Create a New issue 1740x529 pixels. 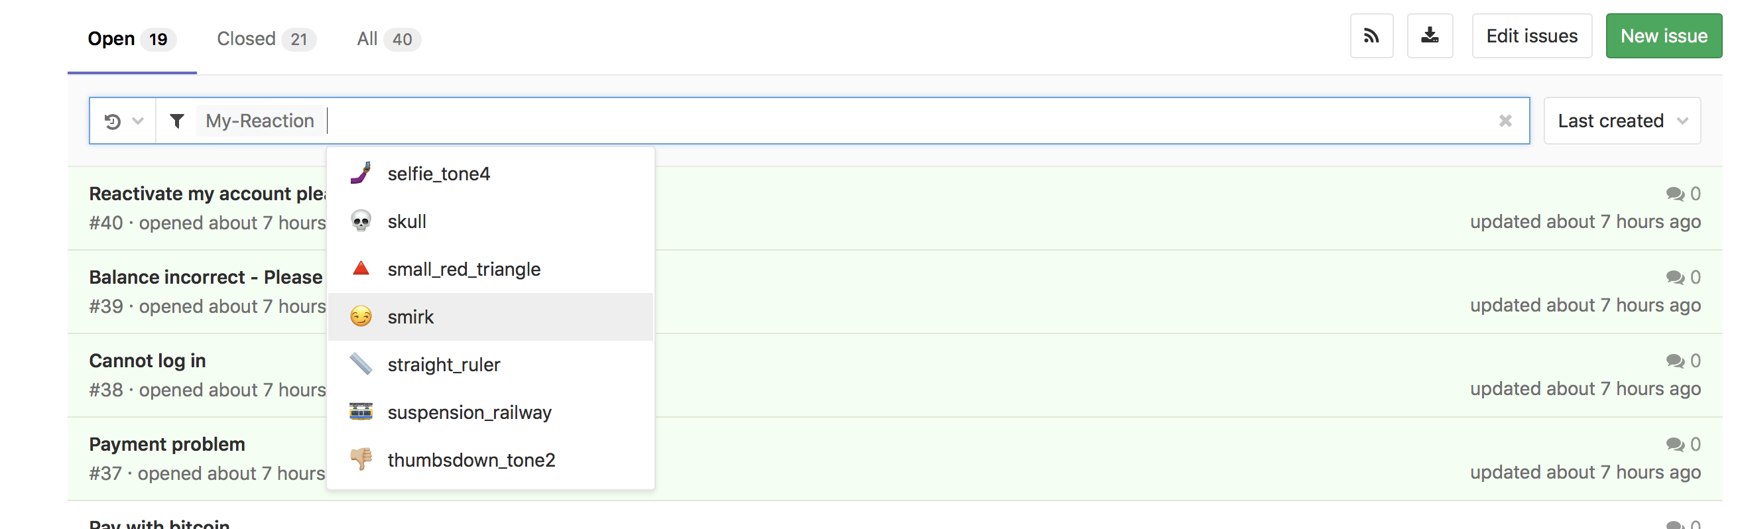(1663, 36)
